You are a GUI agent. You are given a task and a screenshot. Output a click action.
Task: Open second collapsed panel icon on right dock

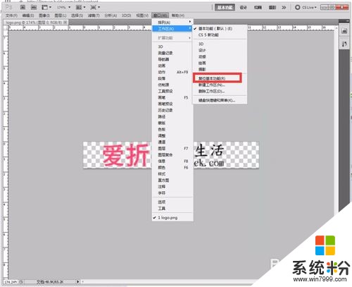pos(344,44)
